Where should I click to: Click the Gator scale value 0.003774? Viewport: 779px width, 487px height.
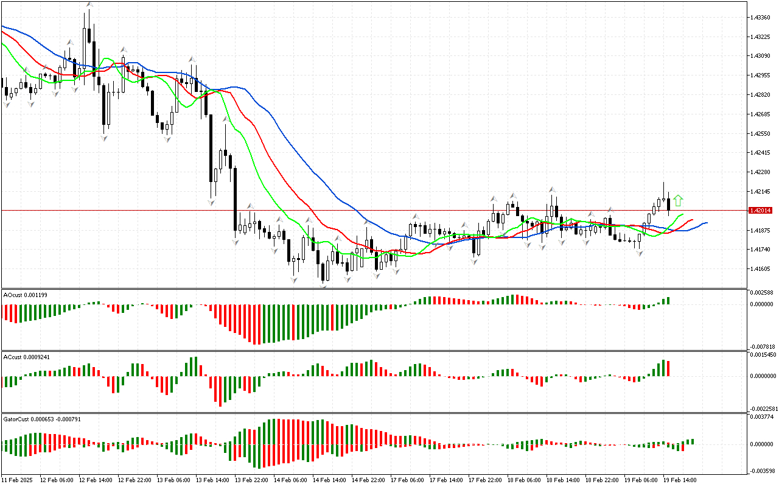point(763,418)
